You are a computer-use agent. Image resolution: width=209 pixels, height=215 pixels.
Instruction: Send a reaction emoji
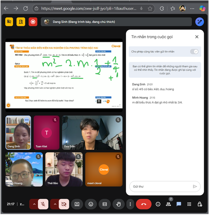coord(91,204)
